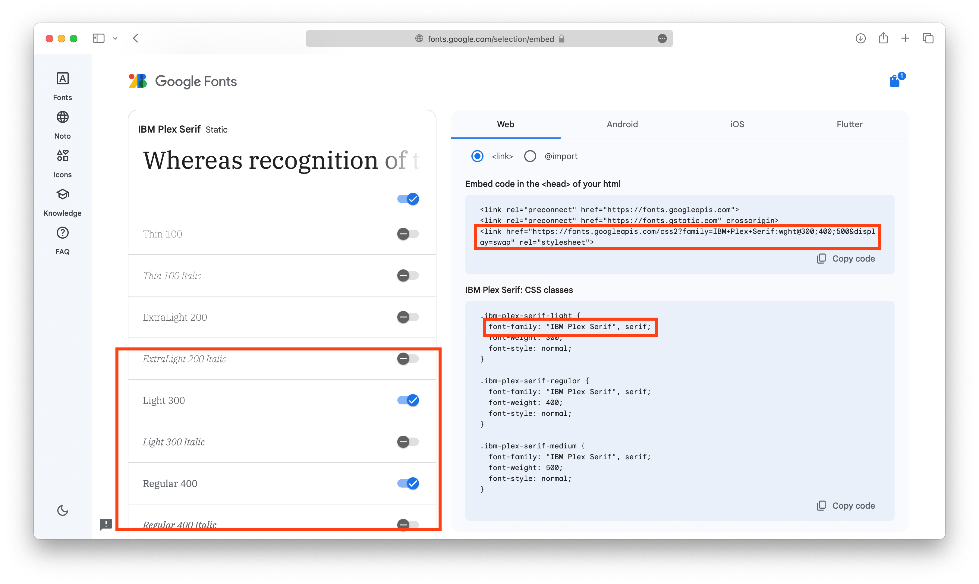Click the Google Fonts logo

[x=183, y=81]
